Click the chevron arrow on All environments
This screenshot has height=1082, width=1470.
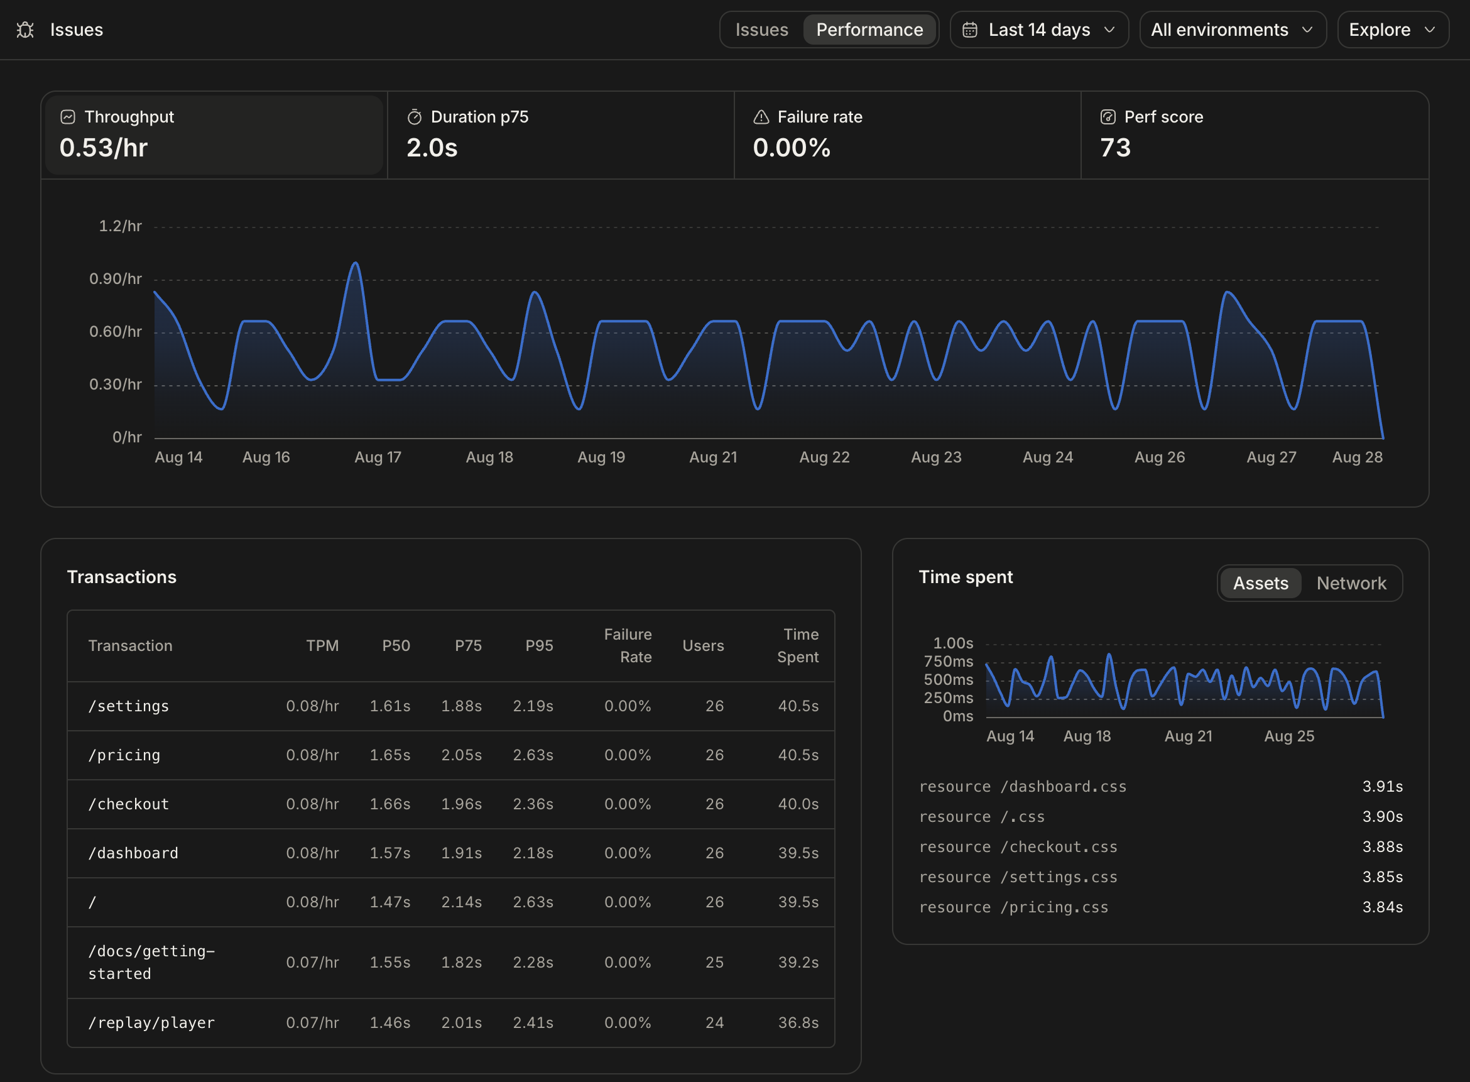1308,30
